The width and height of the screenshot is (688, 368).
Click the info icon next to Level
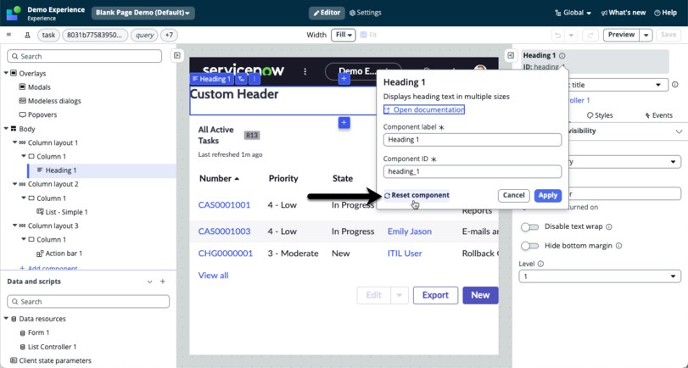(540, 264)
